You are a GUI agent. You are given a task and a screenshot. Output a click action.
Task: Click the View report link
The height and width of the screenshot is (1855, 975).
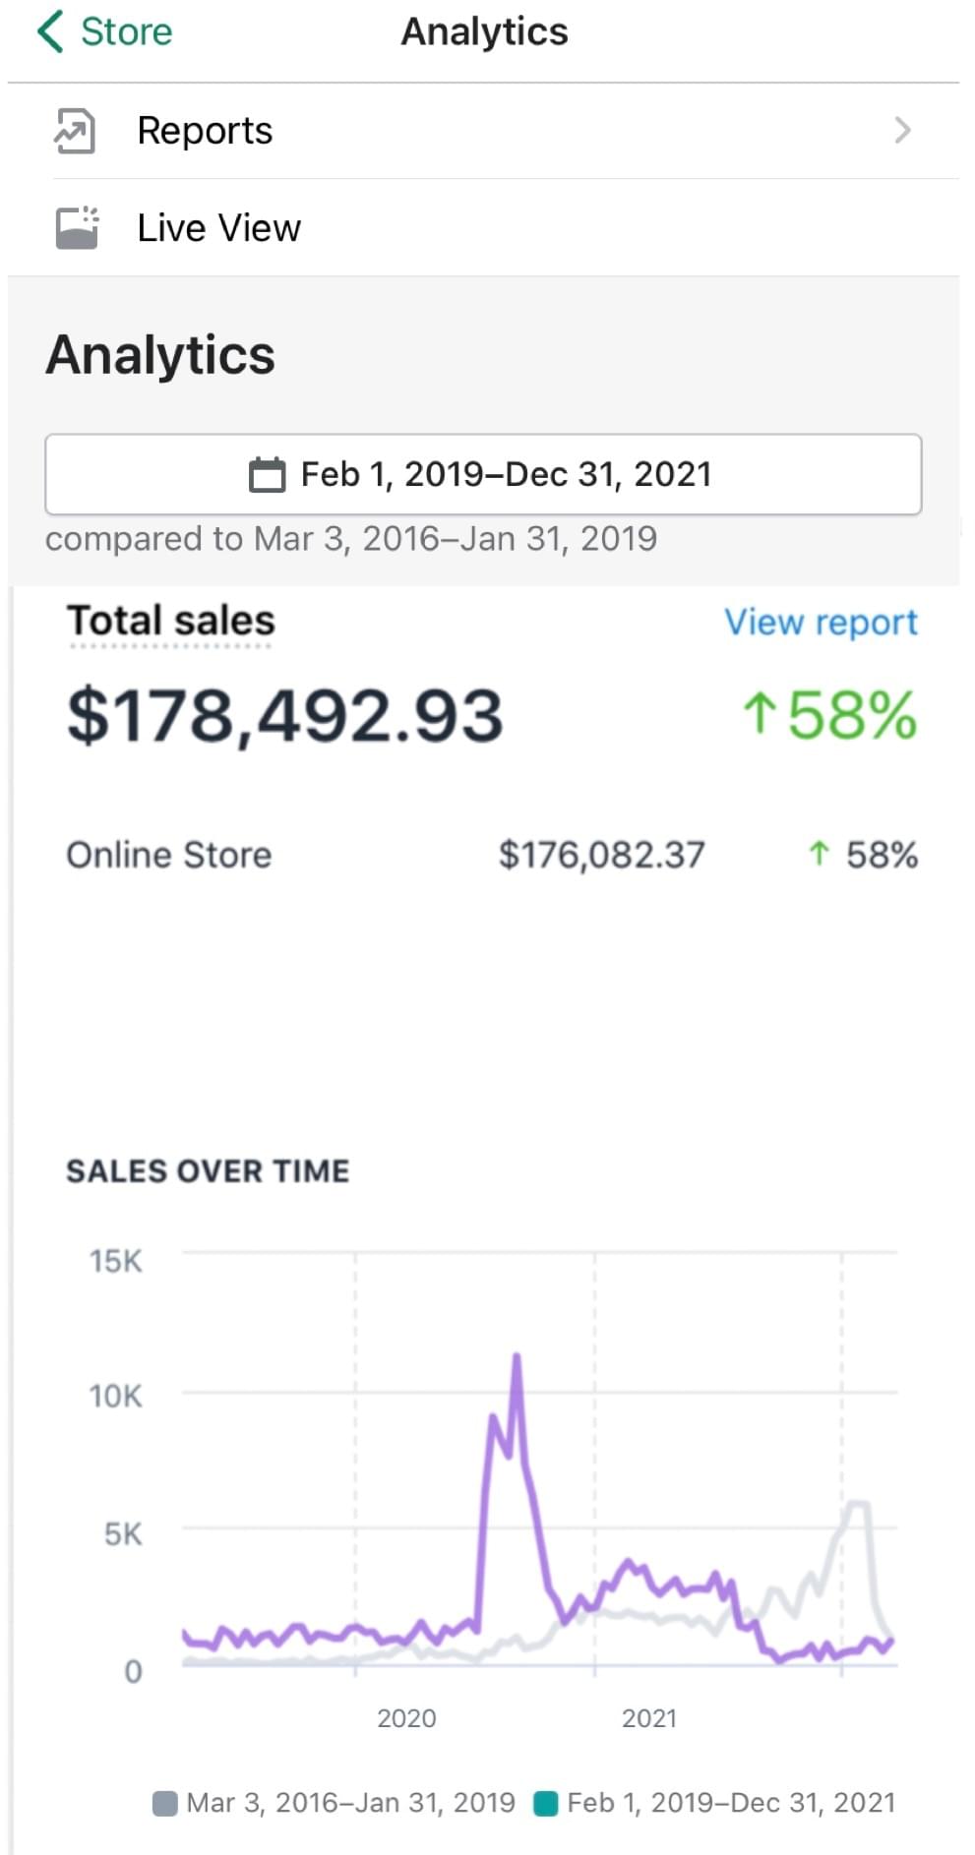coord(821,623)
